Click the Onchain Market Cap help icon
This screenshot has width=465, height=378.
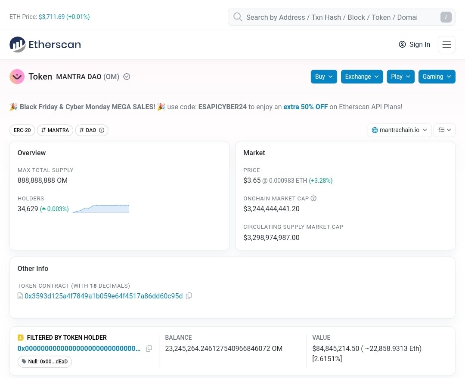313,199
